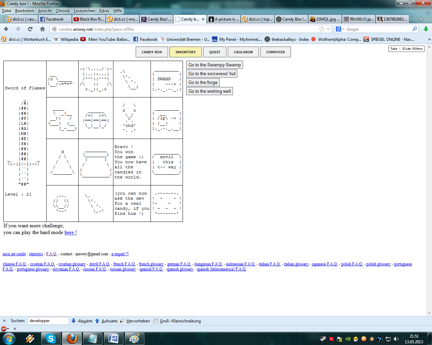Image resolution: width=432 pixels, height=345 pixels.
Task: Click Go to the Swampy Swamp button
Action: click(214, 65)
